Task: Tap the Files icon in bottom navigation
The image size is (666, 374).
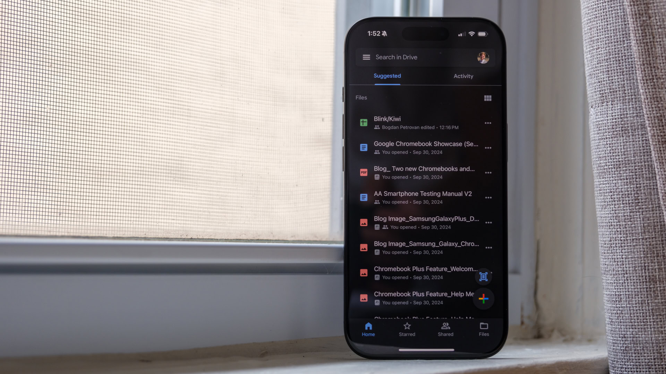Action: (x=484, y=328)
